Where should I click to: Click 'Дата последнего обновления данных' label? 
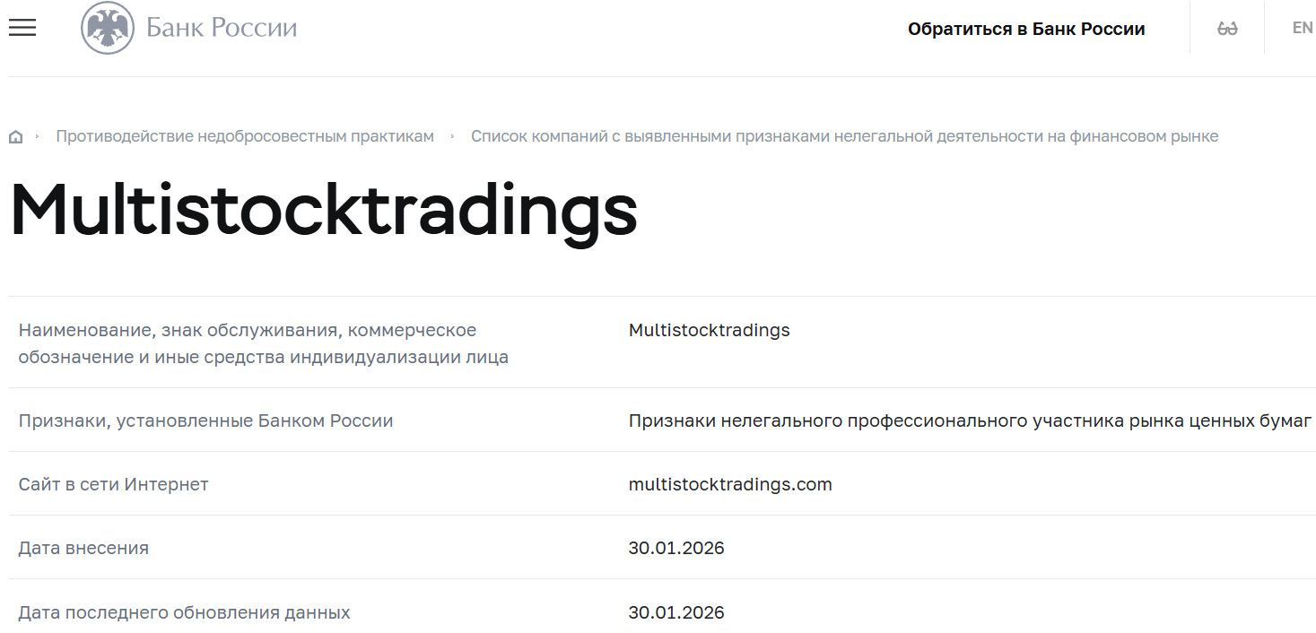pos(184,611)
